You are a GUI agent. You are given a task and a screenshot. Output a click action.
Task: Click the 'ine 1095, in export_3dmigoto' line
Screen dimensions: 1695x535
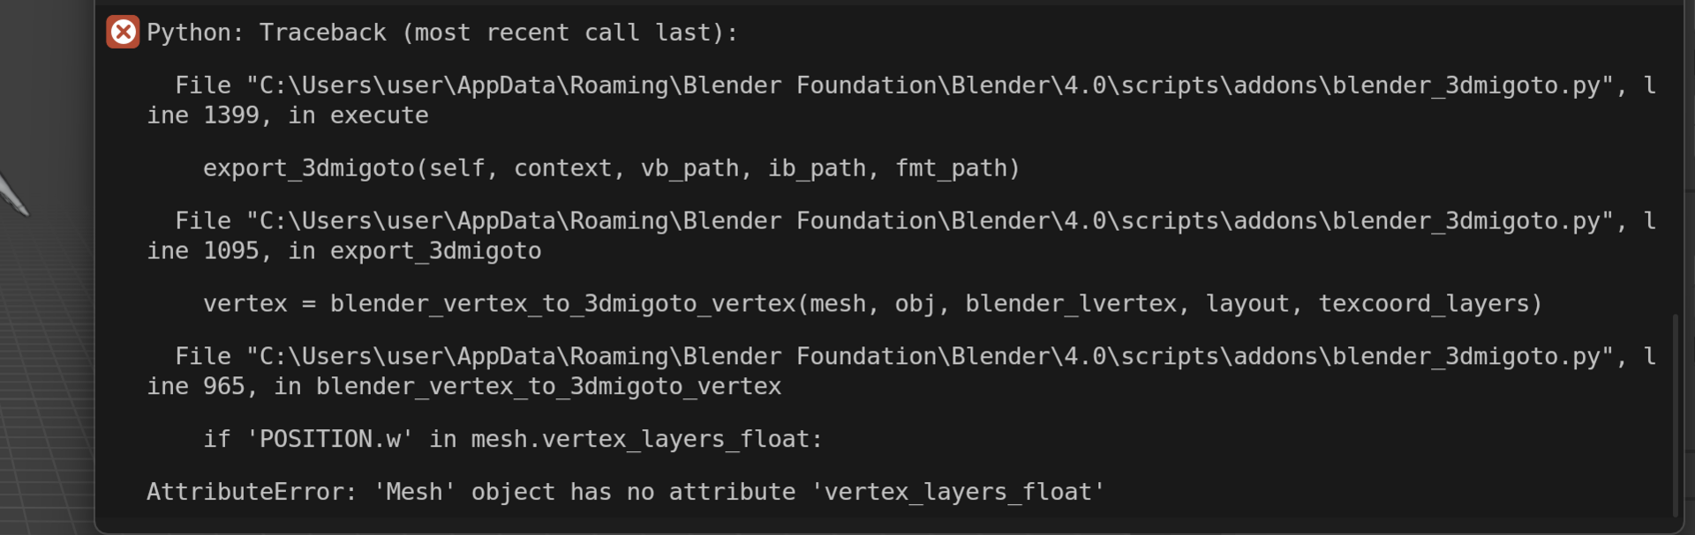pos(344,251)
